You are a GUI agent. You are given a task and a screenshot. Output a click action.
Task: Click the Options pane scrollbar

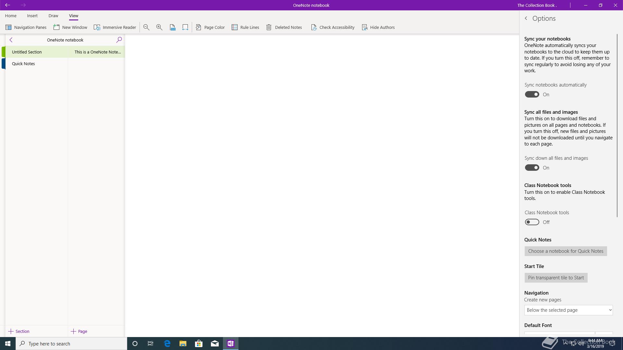(x=617, y=126)
